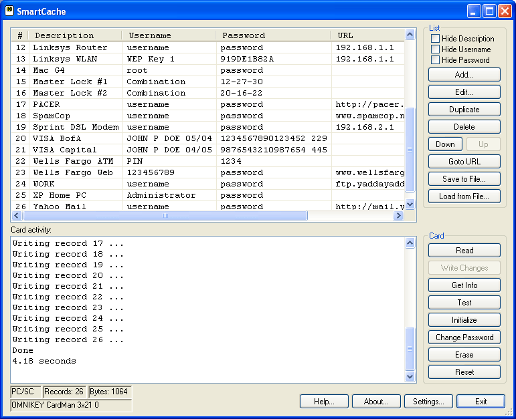Select the Yahoo Mail record
The image size is (516, 419).
click(208, 206)
